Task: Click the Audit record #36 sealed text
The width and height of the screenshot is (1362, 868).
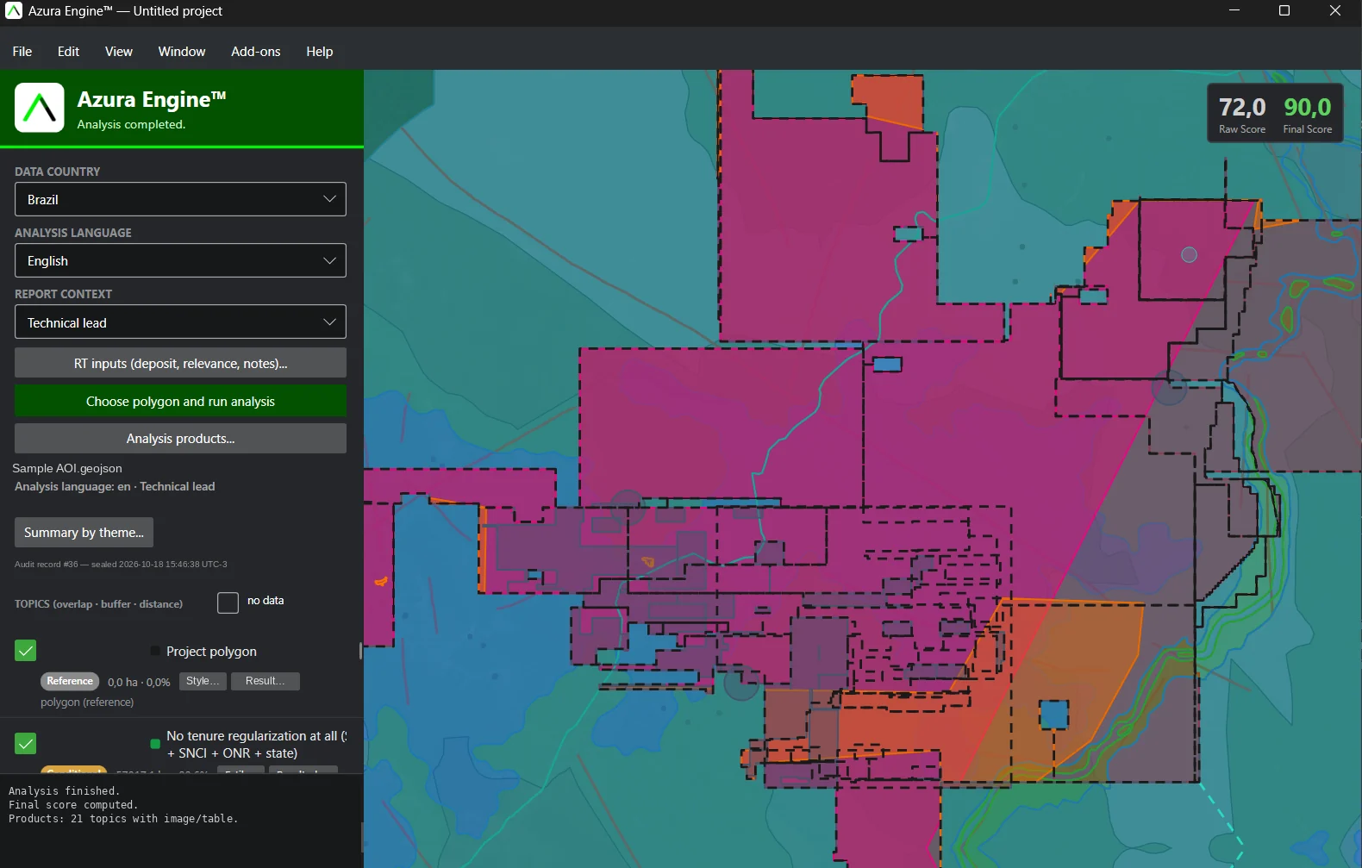Action: pyautogui.click(x=121, y=565)
